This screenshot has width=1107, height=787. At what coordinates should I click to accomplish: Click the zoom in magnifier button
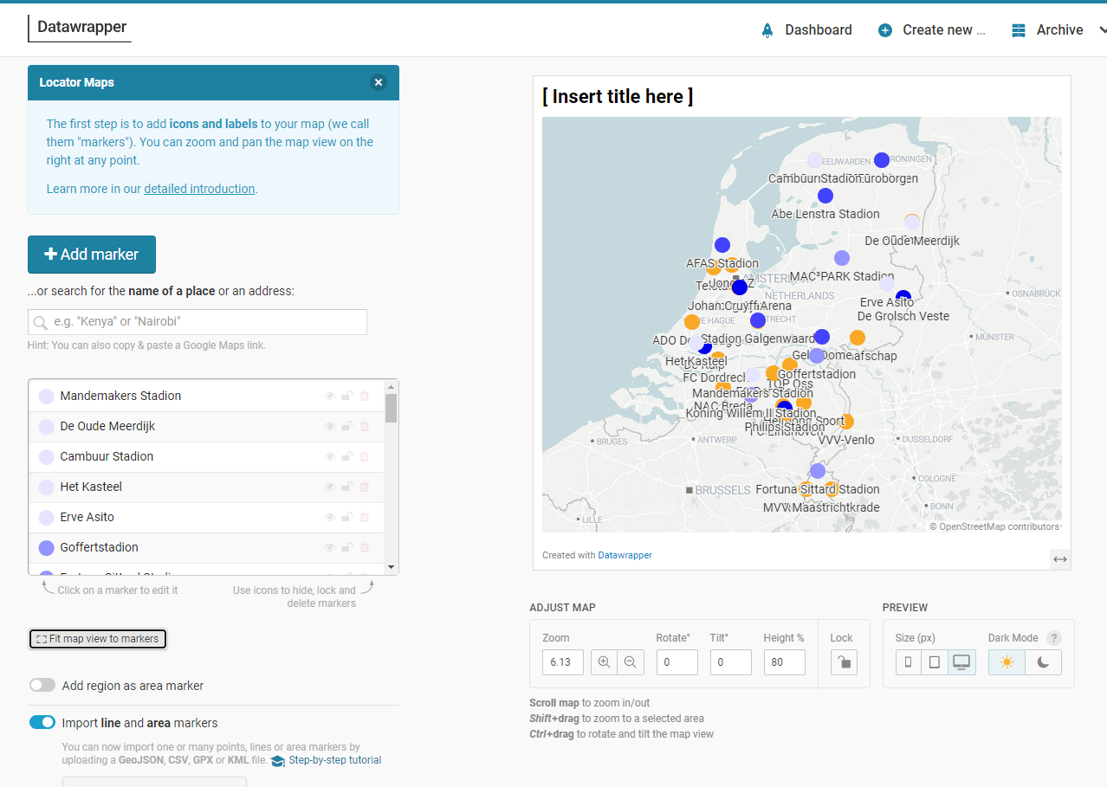click(605, 662)
